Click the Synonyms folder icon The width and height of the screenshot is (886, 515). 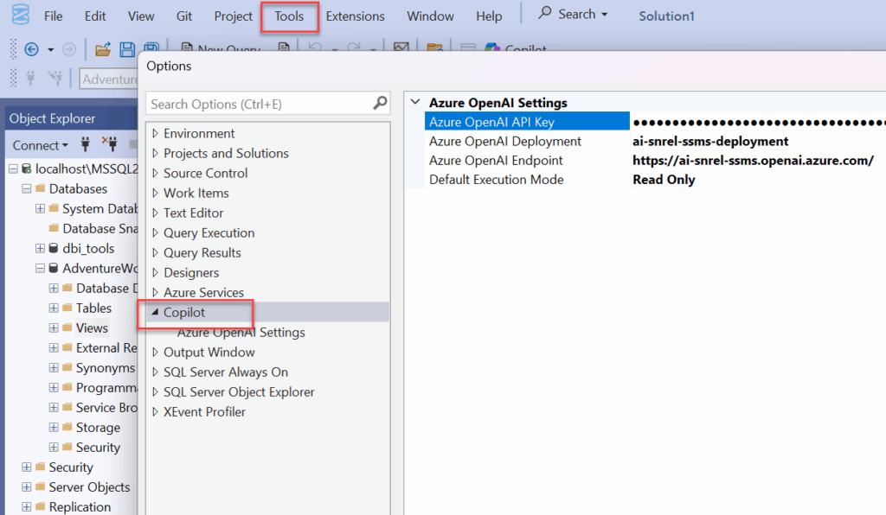(x=67, y=367)
